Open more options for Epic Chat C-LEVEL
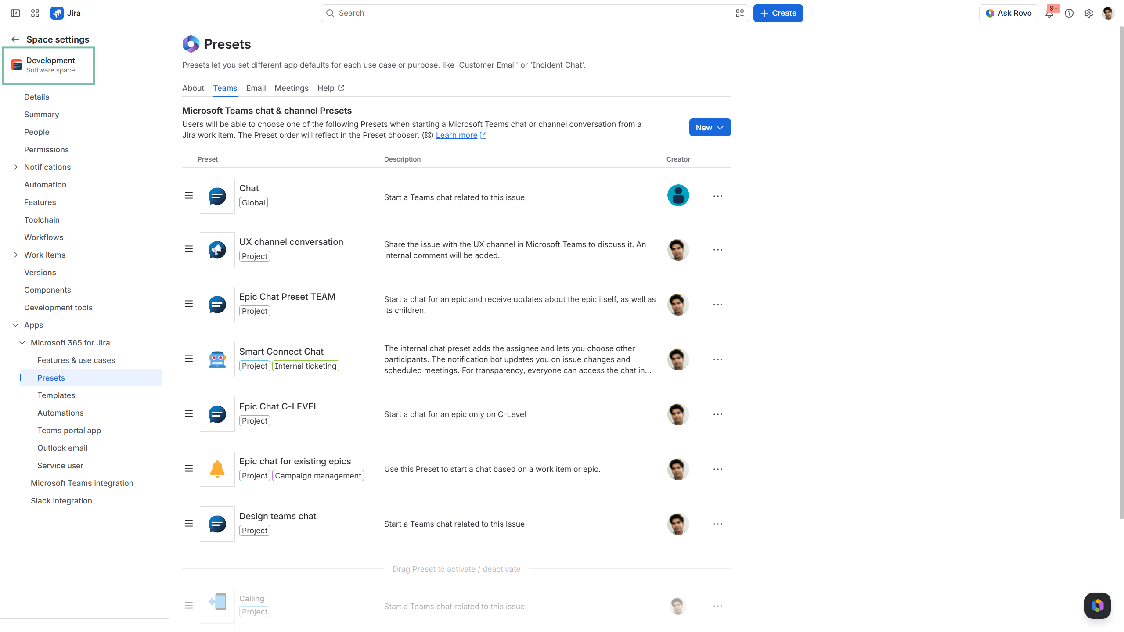The width and height of the screenshot is (1124, 632). (718, 414)
